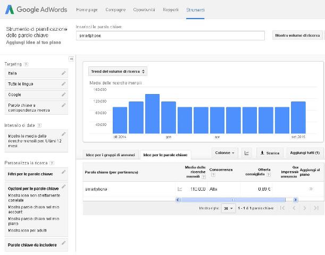This screenshot has width=325, height=255.
Task: Click the Google AdWords logo
Action: [36, 10]
